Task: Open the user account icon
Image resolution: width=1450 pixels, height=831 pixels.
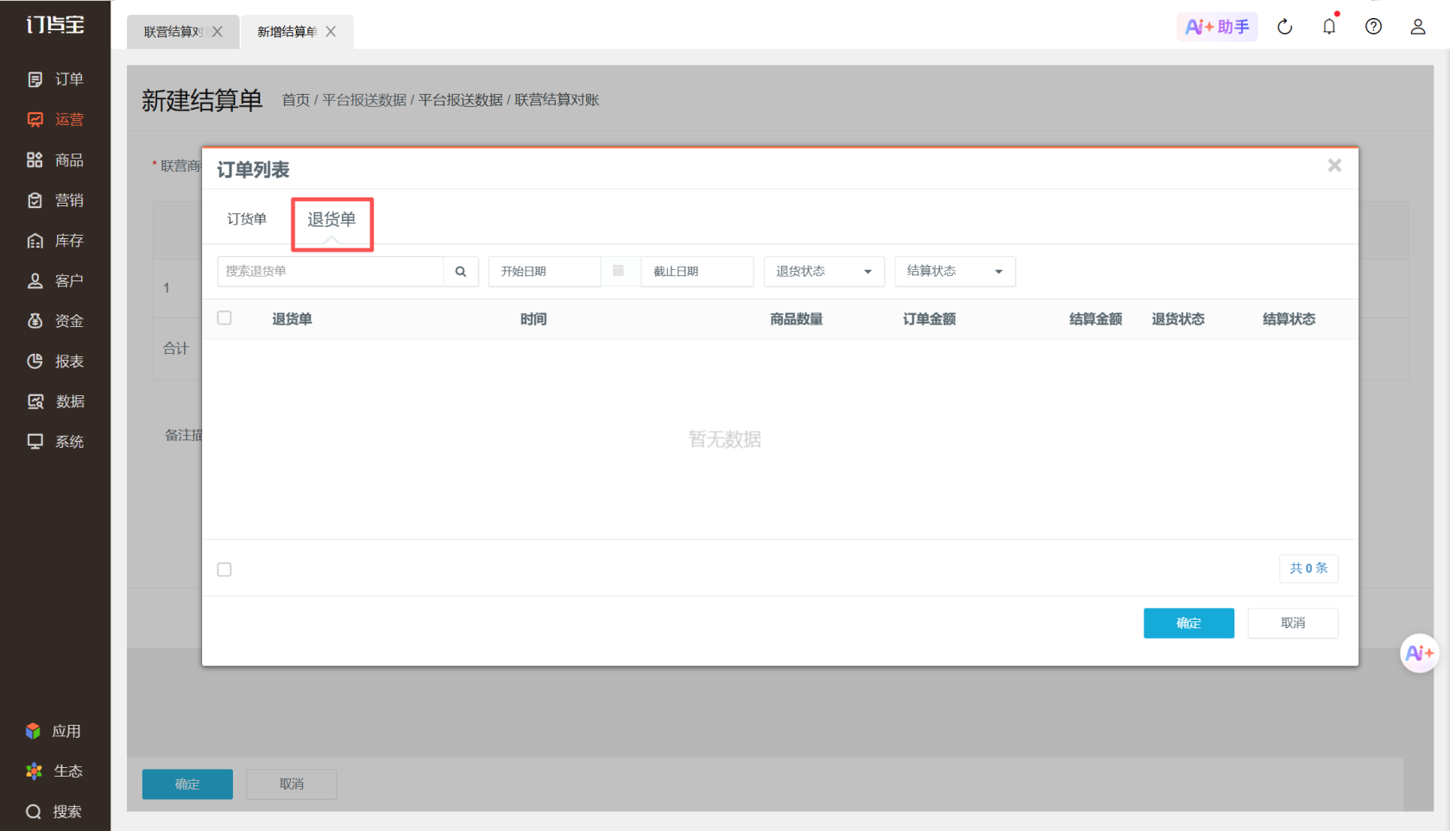Action: click(1418, 27)
